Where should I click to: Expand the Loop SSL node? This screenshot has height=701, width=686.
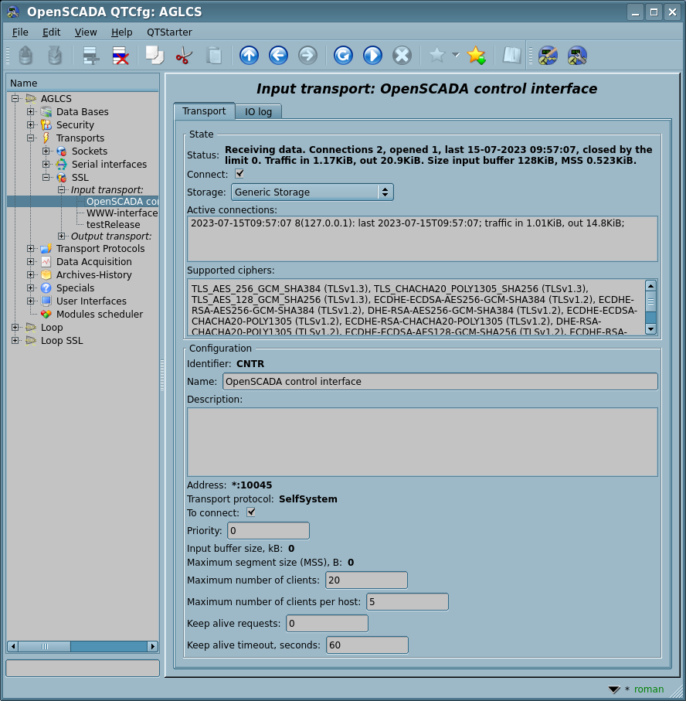pyautogui.click(x=15, y=341)
